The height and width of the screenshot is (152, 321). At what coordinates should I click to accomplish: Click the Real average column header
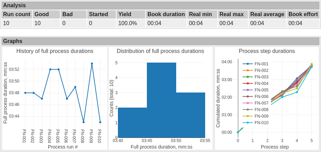267,14
